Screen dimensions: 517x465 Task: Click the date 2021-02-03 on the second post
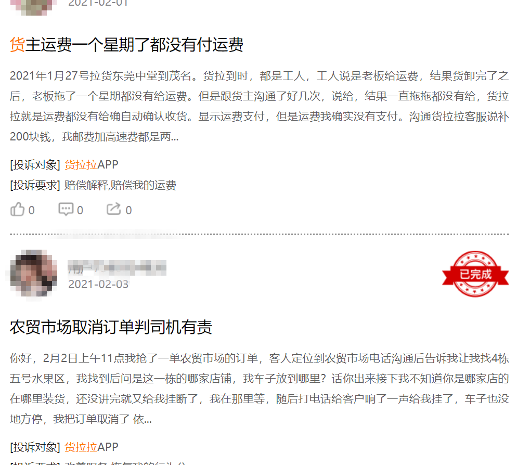click(98, 284)
